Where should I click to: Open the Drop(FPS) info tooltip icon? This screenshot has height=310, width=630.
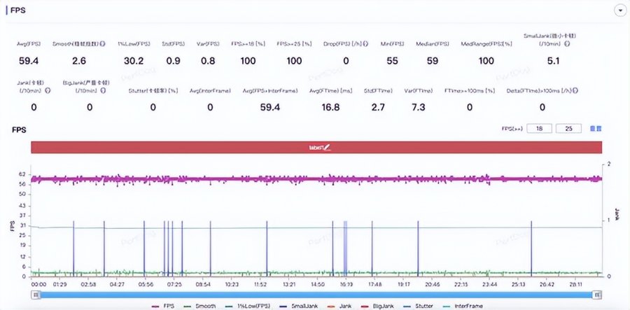[365, 44]
